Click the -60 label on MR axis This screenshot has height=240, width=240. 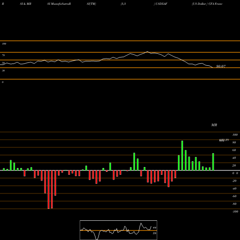[x=234, y=196]
